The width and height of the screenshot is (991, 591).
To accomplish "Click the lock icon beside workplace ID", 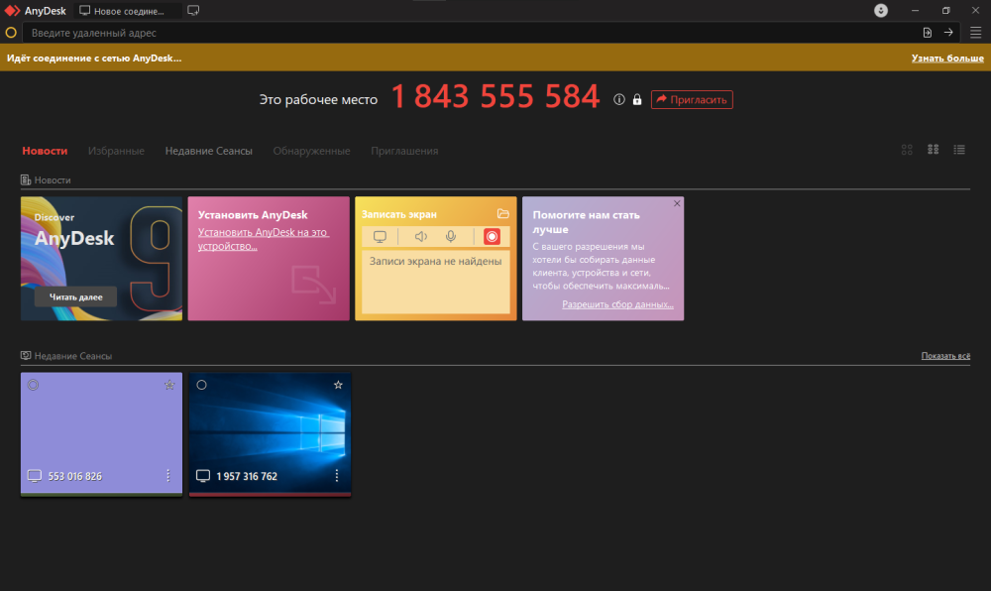I will (637, 99).
